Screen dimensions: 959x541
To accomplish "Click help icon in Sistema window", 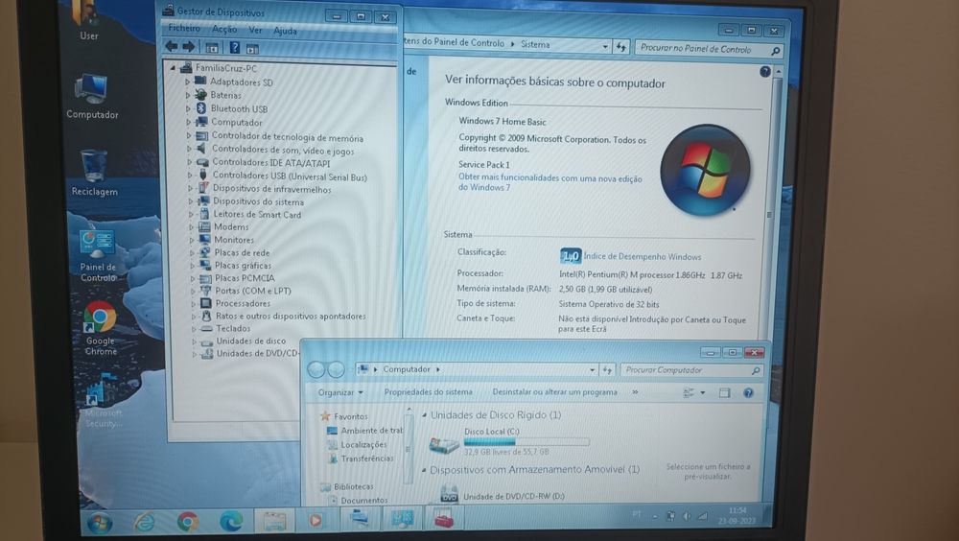I will (764, 72).
